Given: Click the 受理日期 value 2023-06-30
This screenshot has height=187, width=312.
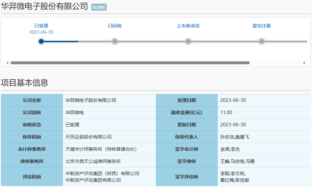Looking at the screenshot, I should [233, 100].
